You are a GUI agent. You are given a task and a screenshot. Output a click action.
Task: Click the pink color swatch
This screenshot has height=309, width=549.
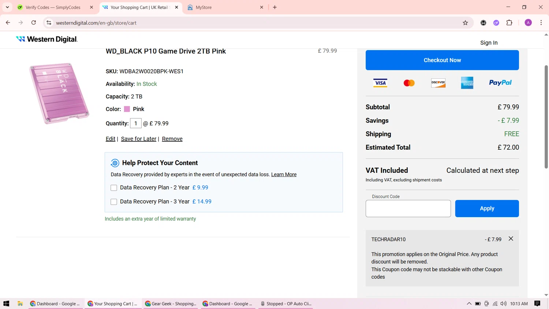[127, 109]
